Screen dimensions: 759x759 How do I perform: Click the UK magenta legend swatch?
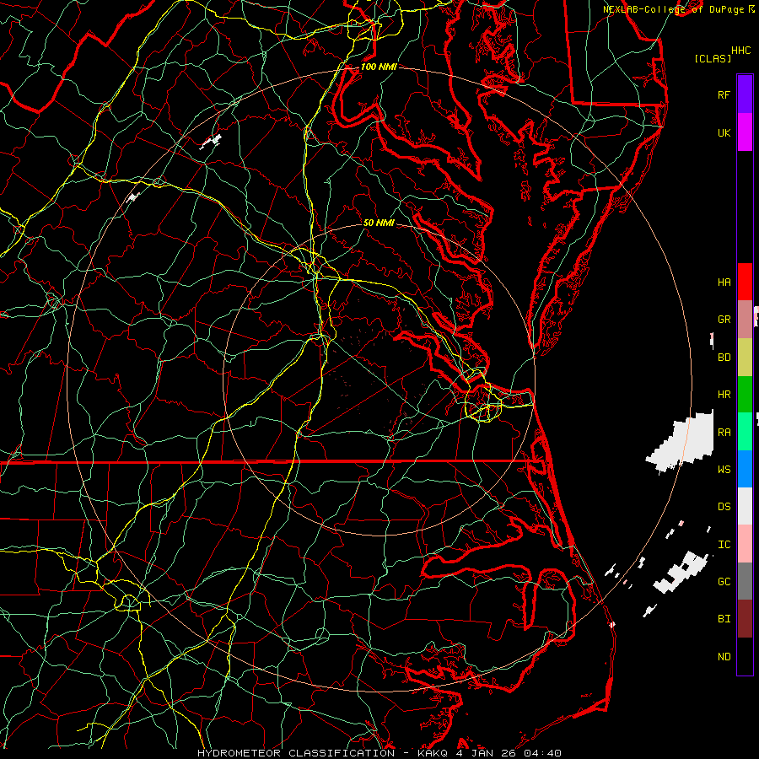[x=745, y=132]
